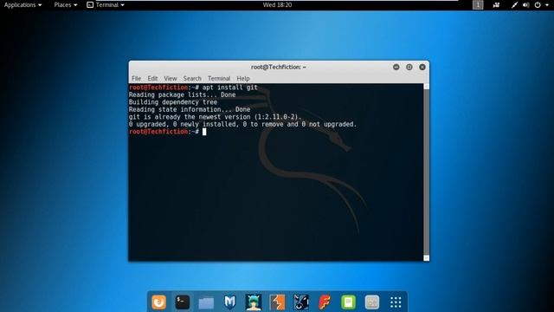Open the Places menu
Screen dimensions: 554x312
coord(66,5)
